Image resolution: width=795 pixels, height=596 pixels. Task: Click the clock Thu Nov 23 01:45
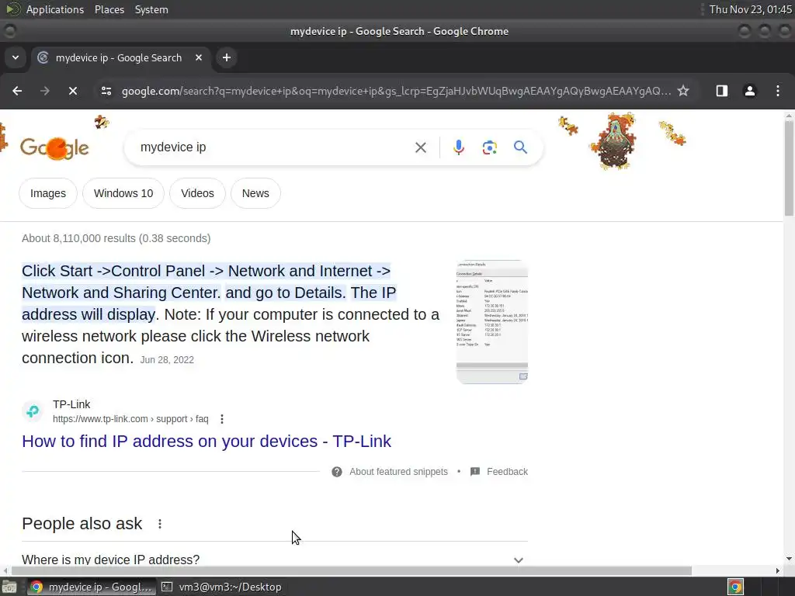(x=751, y=9)
